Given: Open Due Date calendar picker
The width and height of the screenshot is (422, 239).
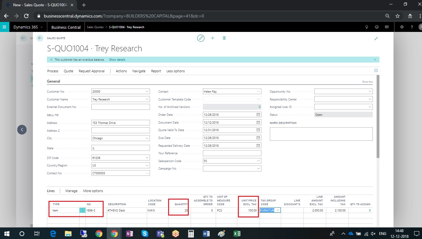Looking at the screenshot, I should (258, 138).
